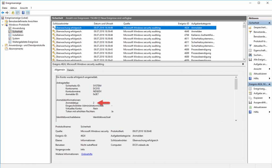Open the Aktion menu
272x168 pixels.
pos(14,8)
